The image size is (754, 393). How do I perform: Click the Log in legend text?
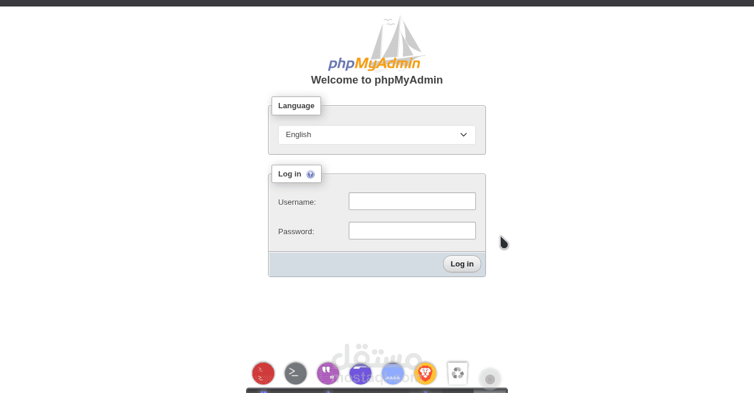(x=289, y=174)
